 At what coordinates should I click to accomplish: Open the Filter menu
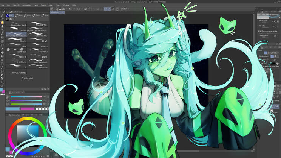[57, 5]
